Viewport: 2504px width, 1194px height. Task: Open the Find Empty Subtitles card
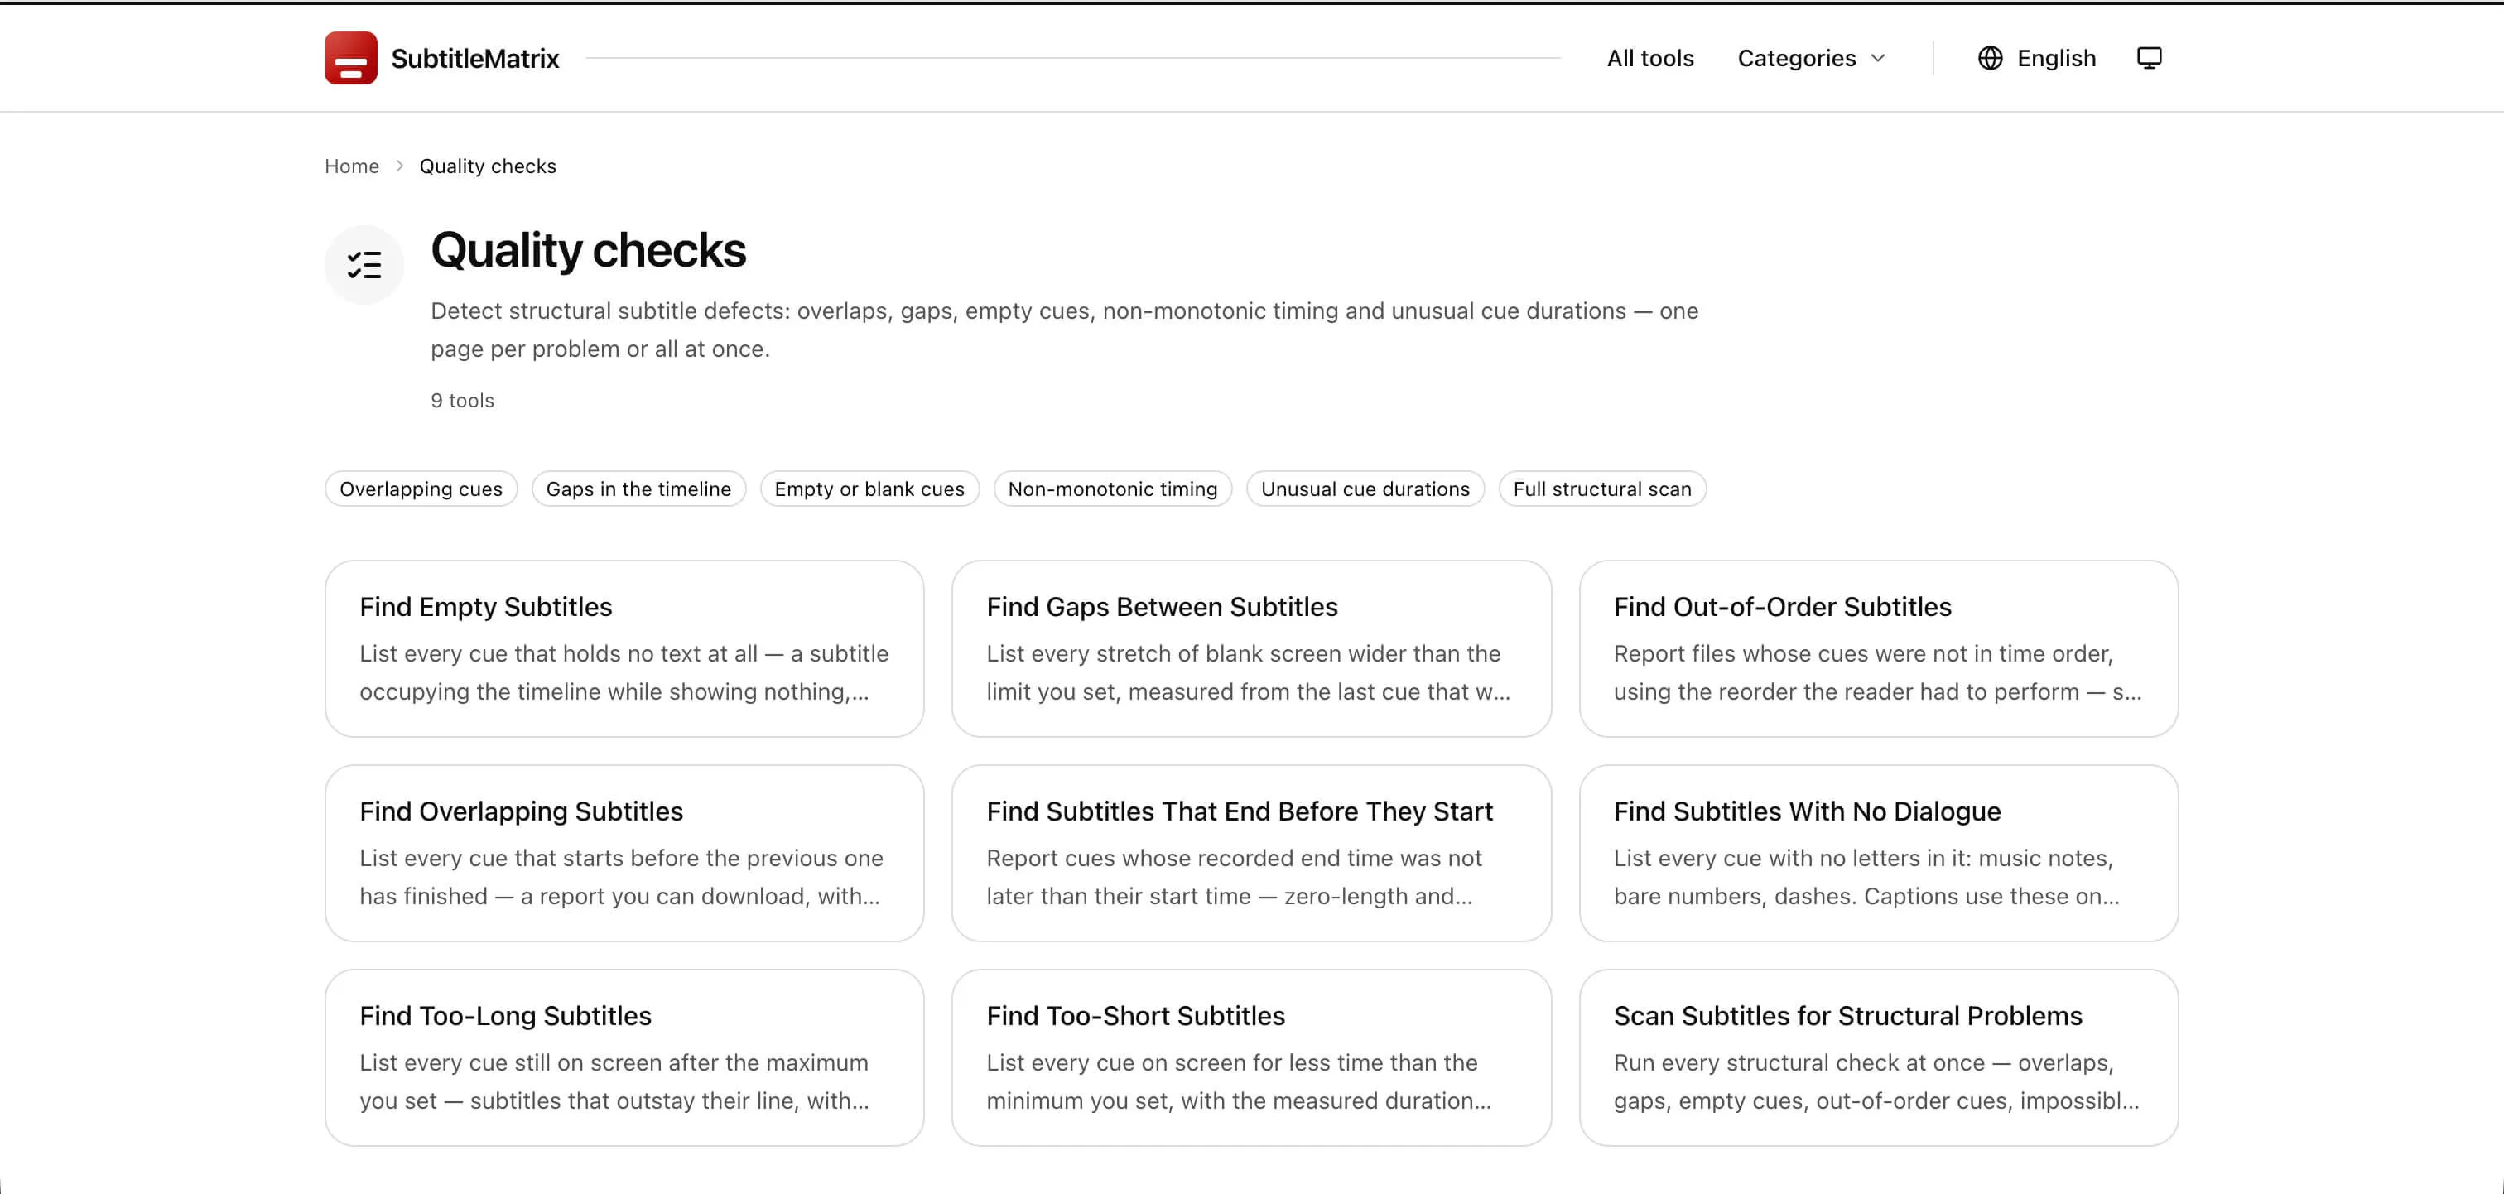coord(624,648)
